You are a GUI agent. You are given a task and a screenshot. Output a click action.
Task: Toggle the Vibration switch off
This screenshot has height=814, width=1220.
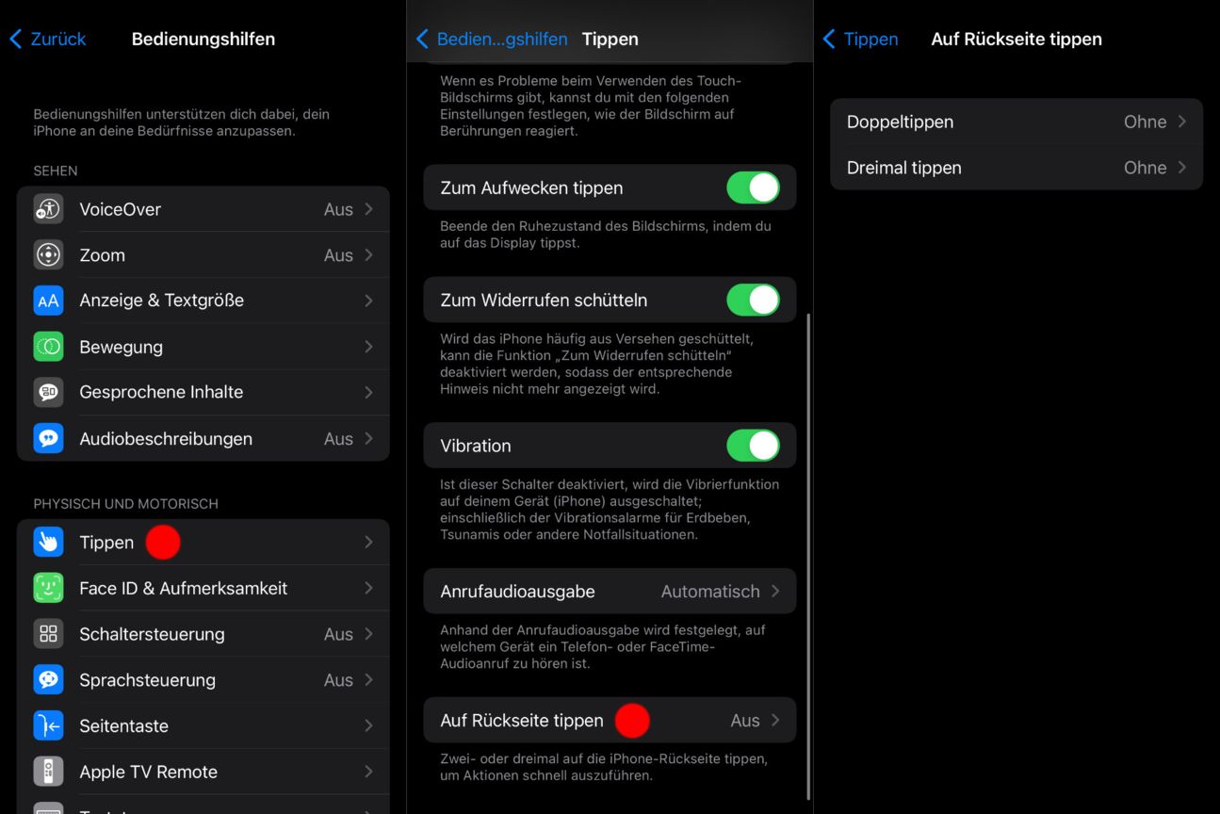click(x=753, y=446)
